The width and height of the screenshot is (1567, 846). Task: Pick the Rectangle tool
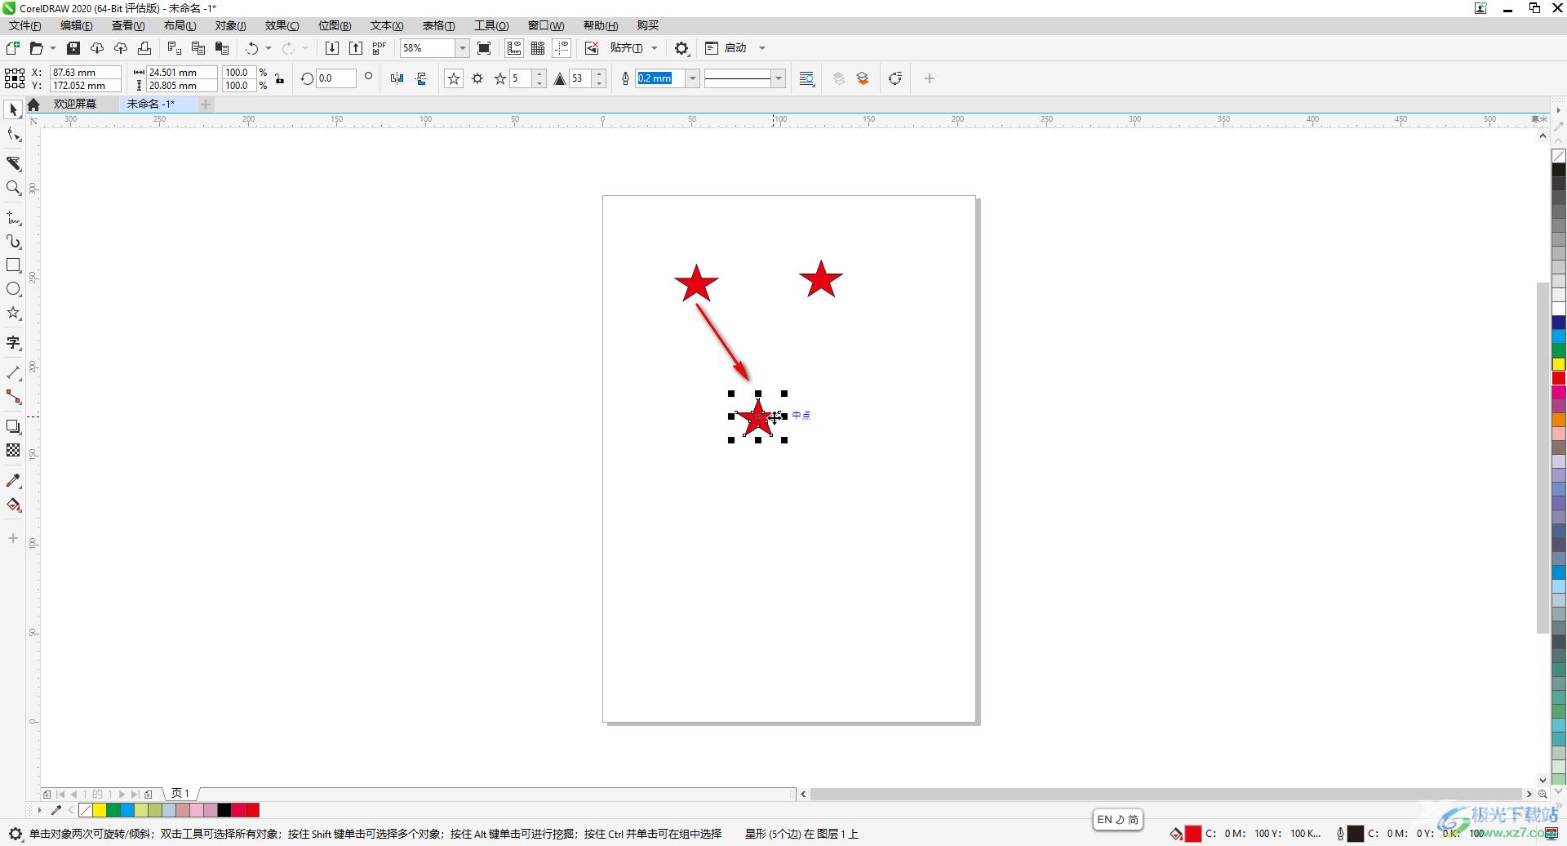[13, 265]
